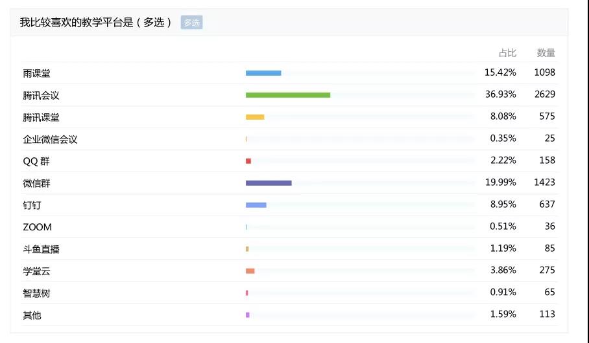Click the 36.93% percentage value

(500, 94)
